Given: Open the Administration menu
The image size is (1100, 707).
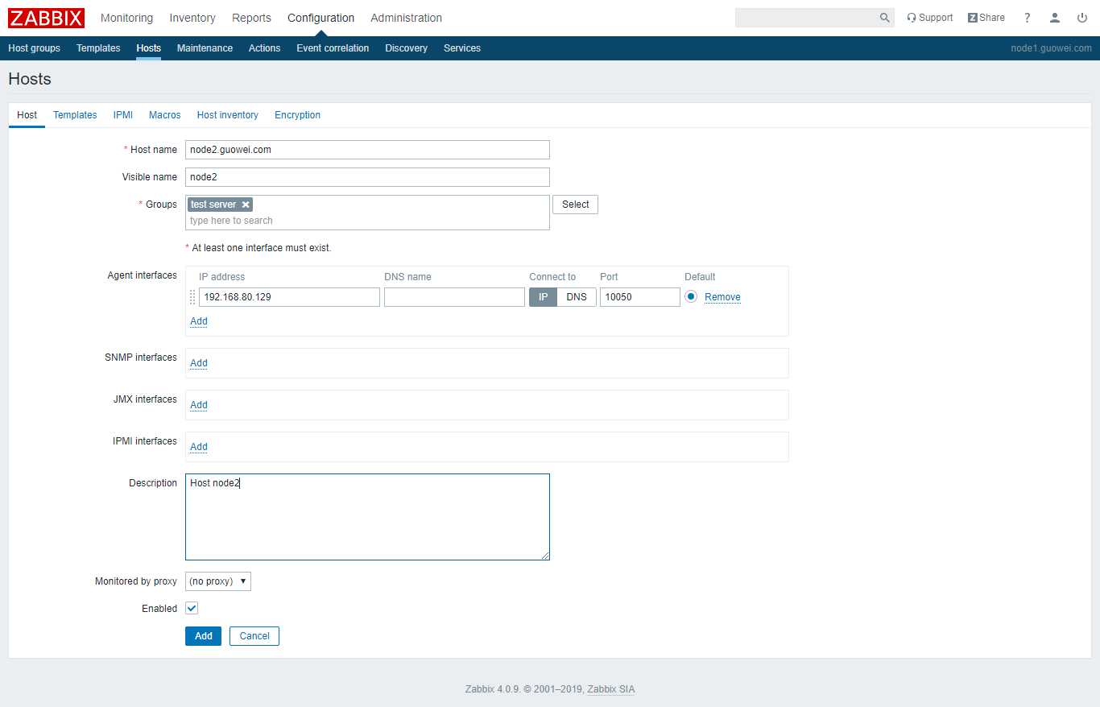Looking at the screenshot, I should (406, 18).
